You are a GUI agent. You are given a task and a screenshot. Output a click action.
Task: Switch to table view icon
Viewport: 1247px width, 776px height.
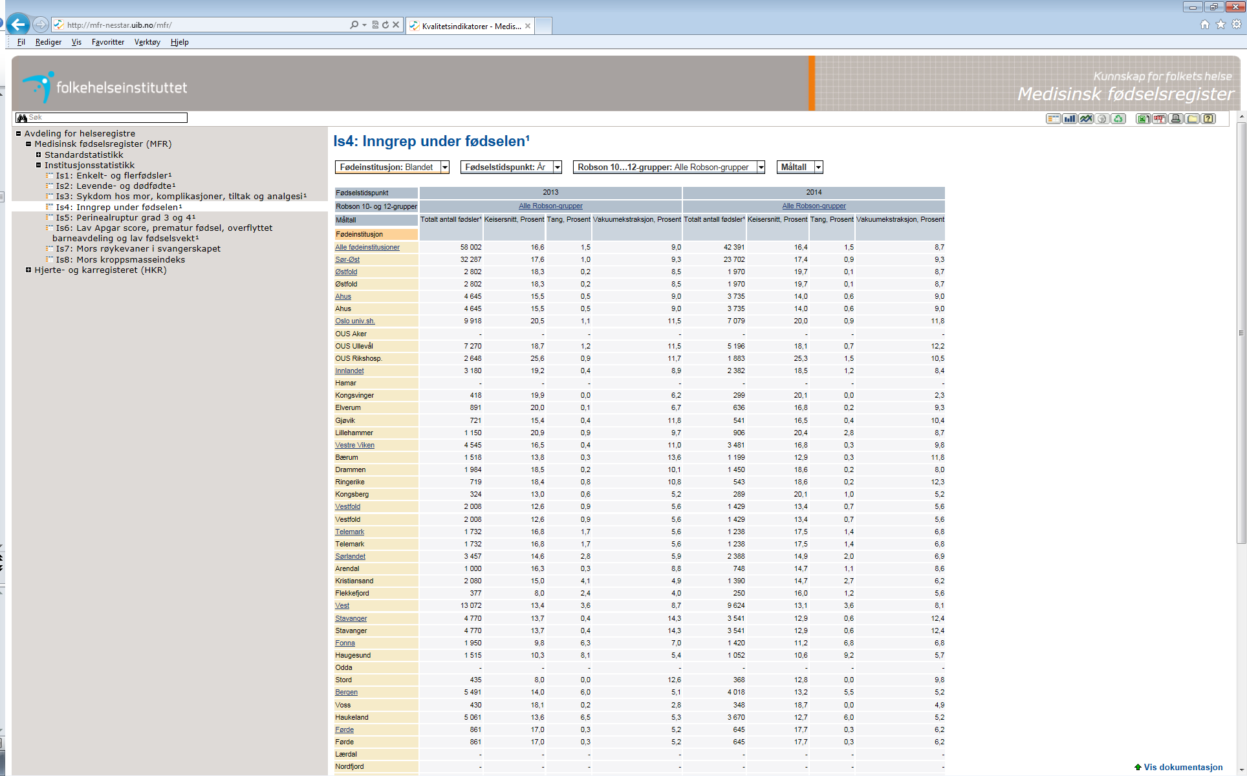tap(1054, 118)
